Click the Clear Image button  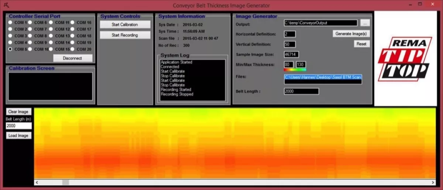pos(18,112)
